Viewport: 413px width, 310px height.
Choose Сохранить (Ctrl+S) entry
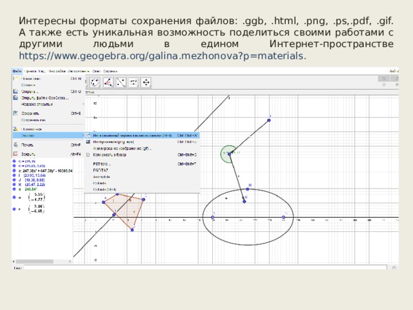click(48, 114)
